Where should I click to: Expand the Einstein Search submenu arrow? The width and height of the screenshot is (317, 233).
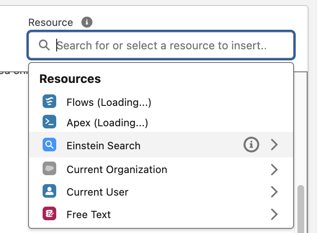274,145
